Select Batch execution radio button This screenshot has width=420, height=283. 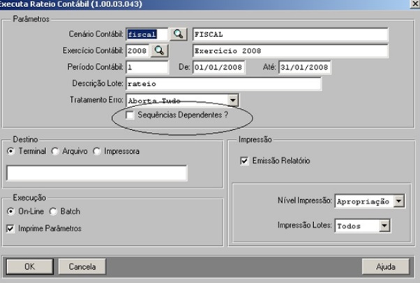click(53, 212)
